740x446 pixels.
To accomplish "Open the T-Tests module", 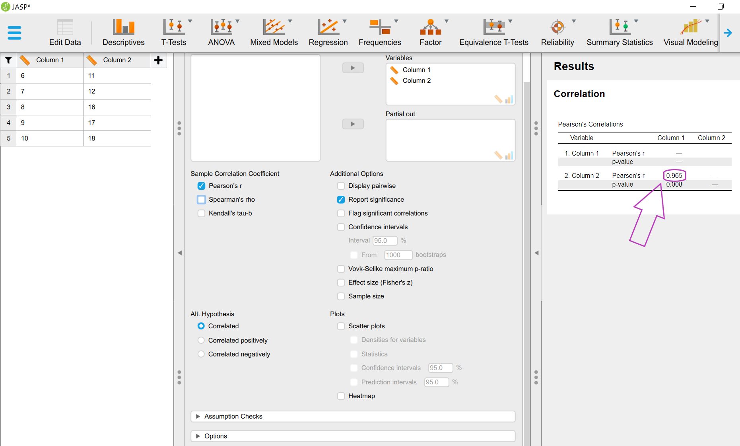I will [174, 33].
